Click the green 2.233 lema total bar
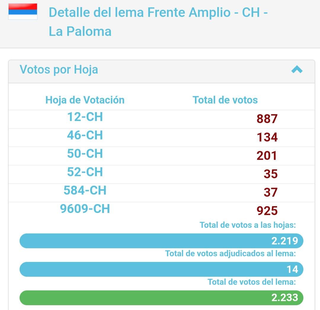The width and height of the screenshot is (320, 310). tap(161, 298)
